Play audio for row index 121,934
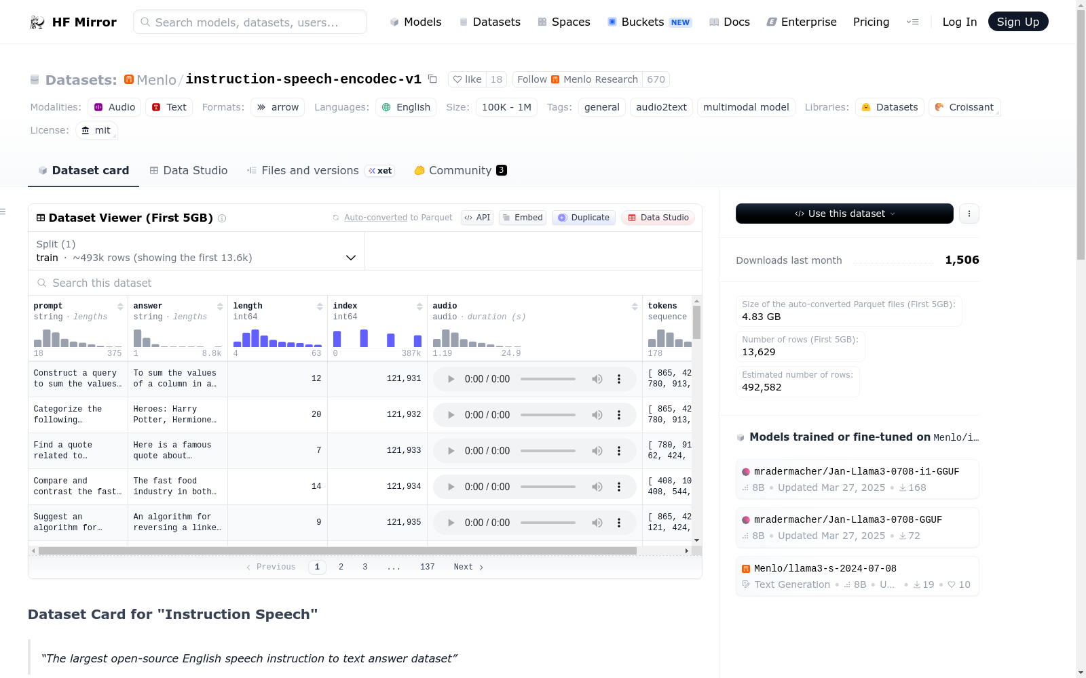Image resolution: width=1086 pixels, height=678 pixels. pos(451,487)
